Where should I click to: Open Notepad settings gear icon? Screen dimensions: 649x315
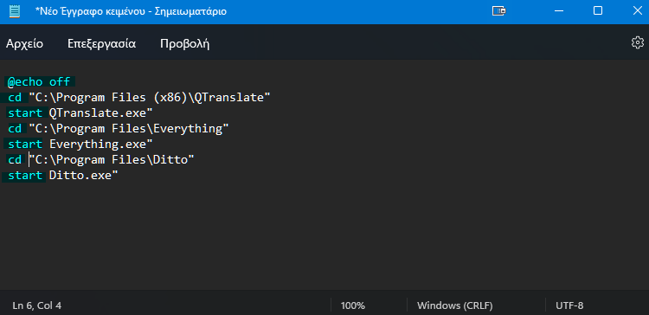point(638,42)
